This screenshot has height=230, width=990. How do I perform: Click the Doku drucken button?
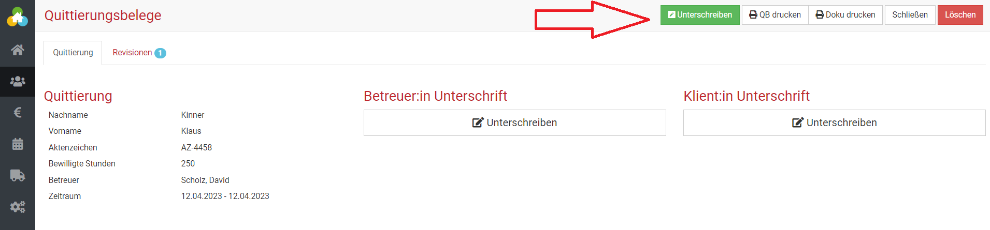pyautogui.click(x=845, y=15)
